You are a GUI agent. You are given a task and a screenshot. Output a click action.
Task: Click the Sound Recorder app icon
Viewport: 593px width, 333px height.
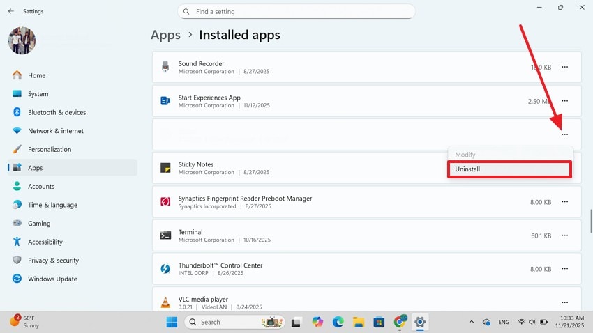coord(165,67)
